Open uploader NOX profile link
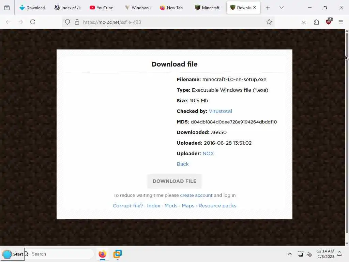 click(208, 154)
